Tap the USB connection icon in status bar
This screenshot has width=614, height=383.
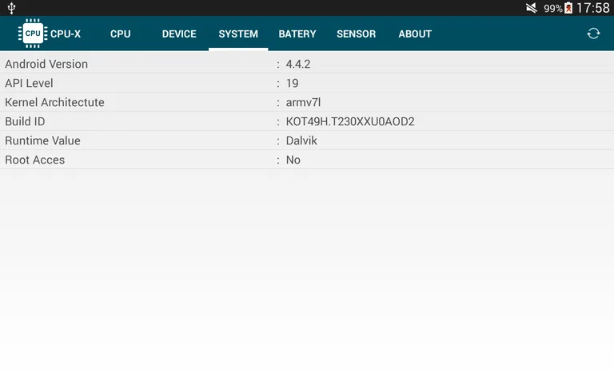pyautogui.click(x=11, y=8)
